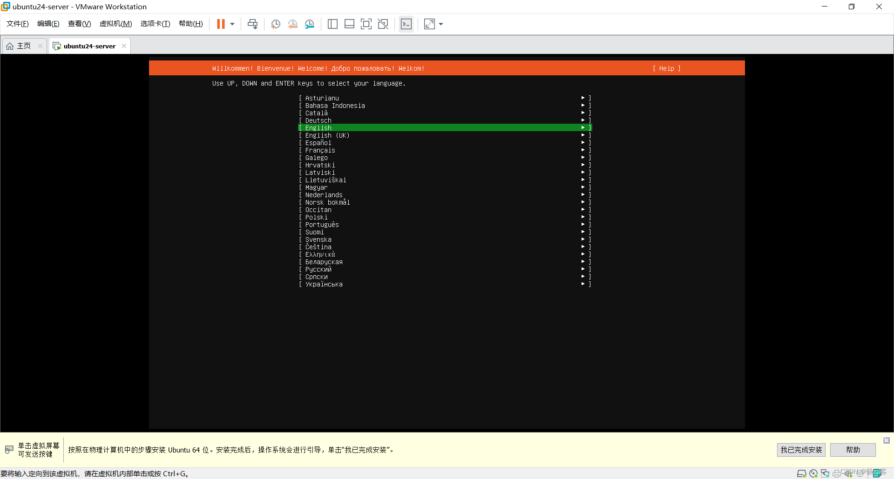Select ubuntu24-server tab
The height and width of the screenshot is (479, 894).
point(89,46)
